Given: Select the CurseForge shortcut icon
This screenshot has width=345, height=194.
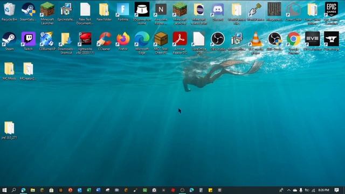Looking at the screenshot, I should coord(332,39).
